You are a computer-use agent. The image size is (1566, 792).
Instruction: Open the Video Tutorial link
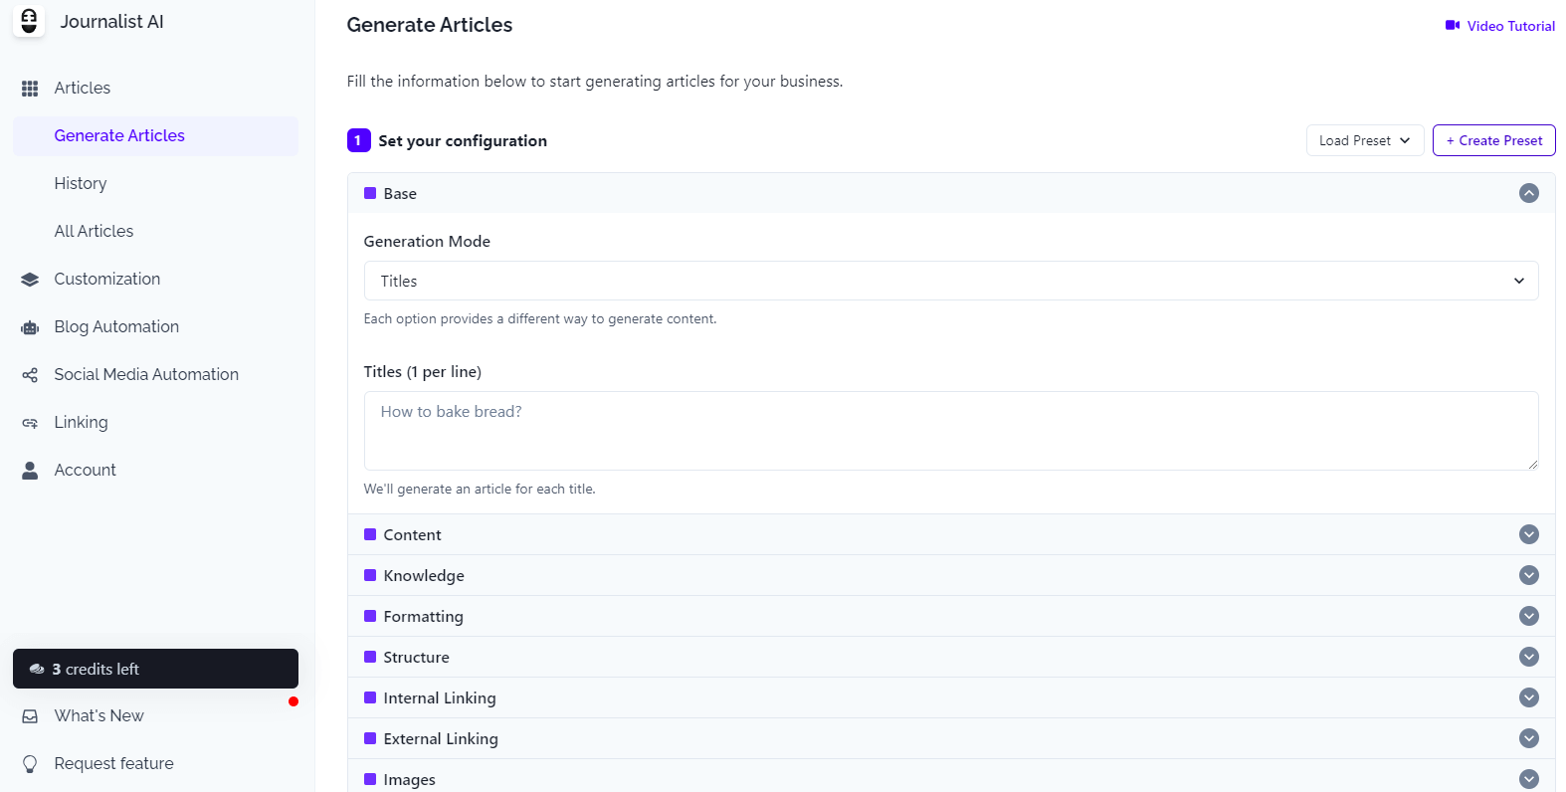tap(1500, 26)
